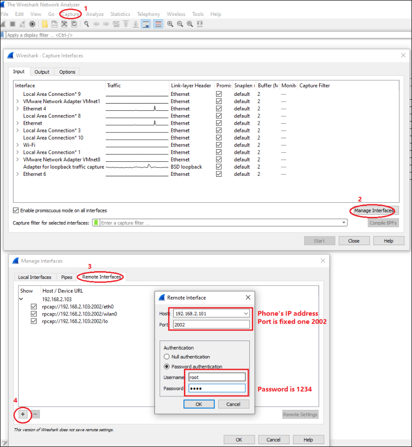Click the Reload capture file toolbar icon
412x447 pixels.
tap(74, 24)
